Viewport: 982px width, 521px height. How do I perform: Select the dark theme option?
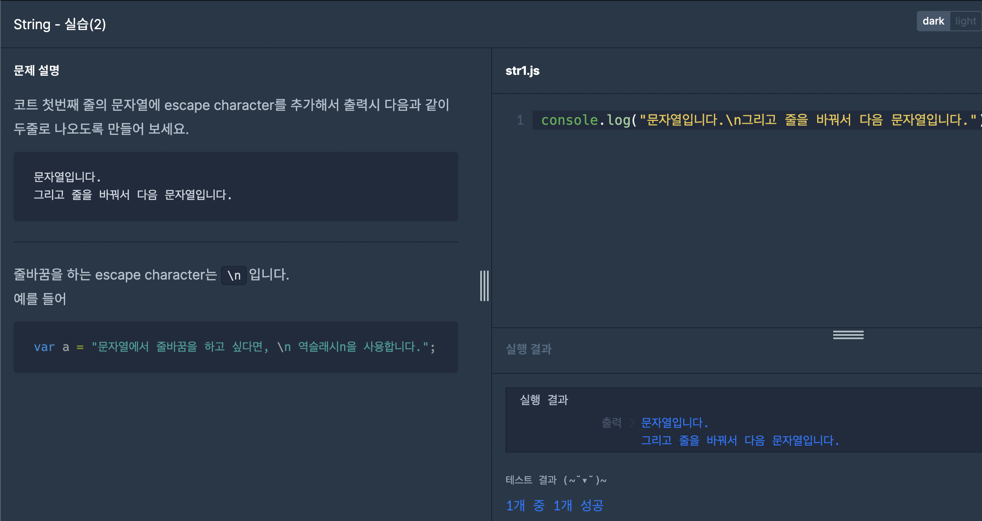pyautogui.click(x=933, y=21)
